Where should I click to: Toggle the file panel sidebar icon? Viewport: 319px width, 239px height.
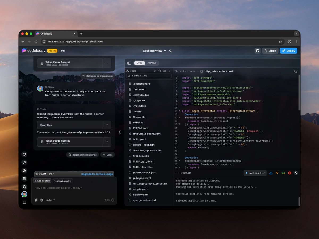(129, 63)
